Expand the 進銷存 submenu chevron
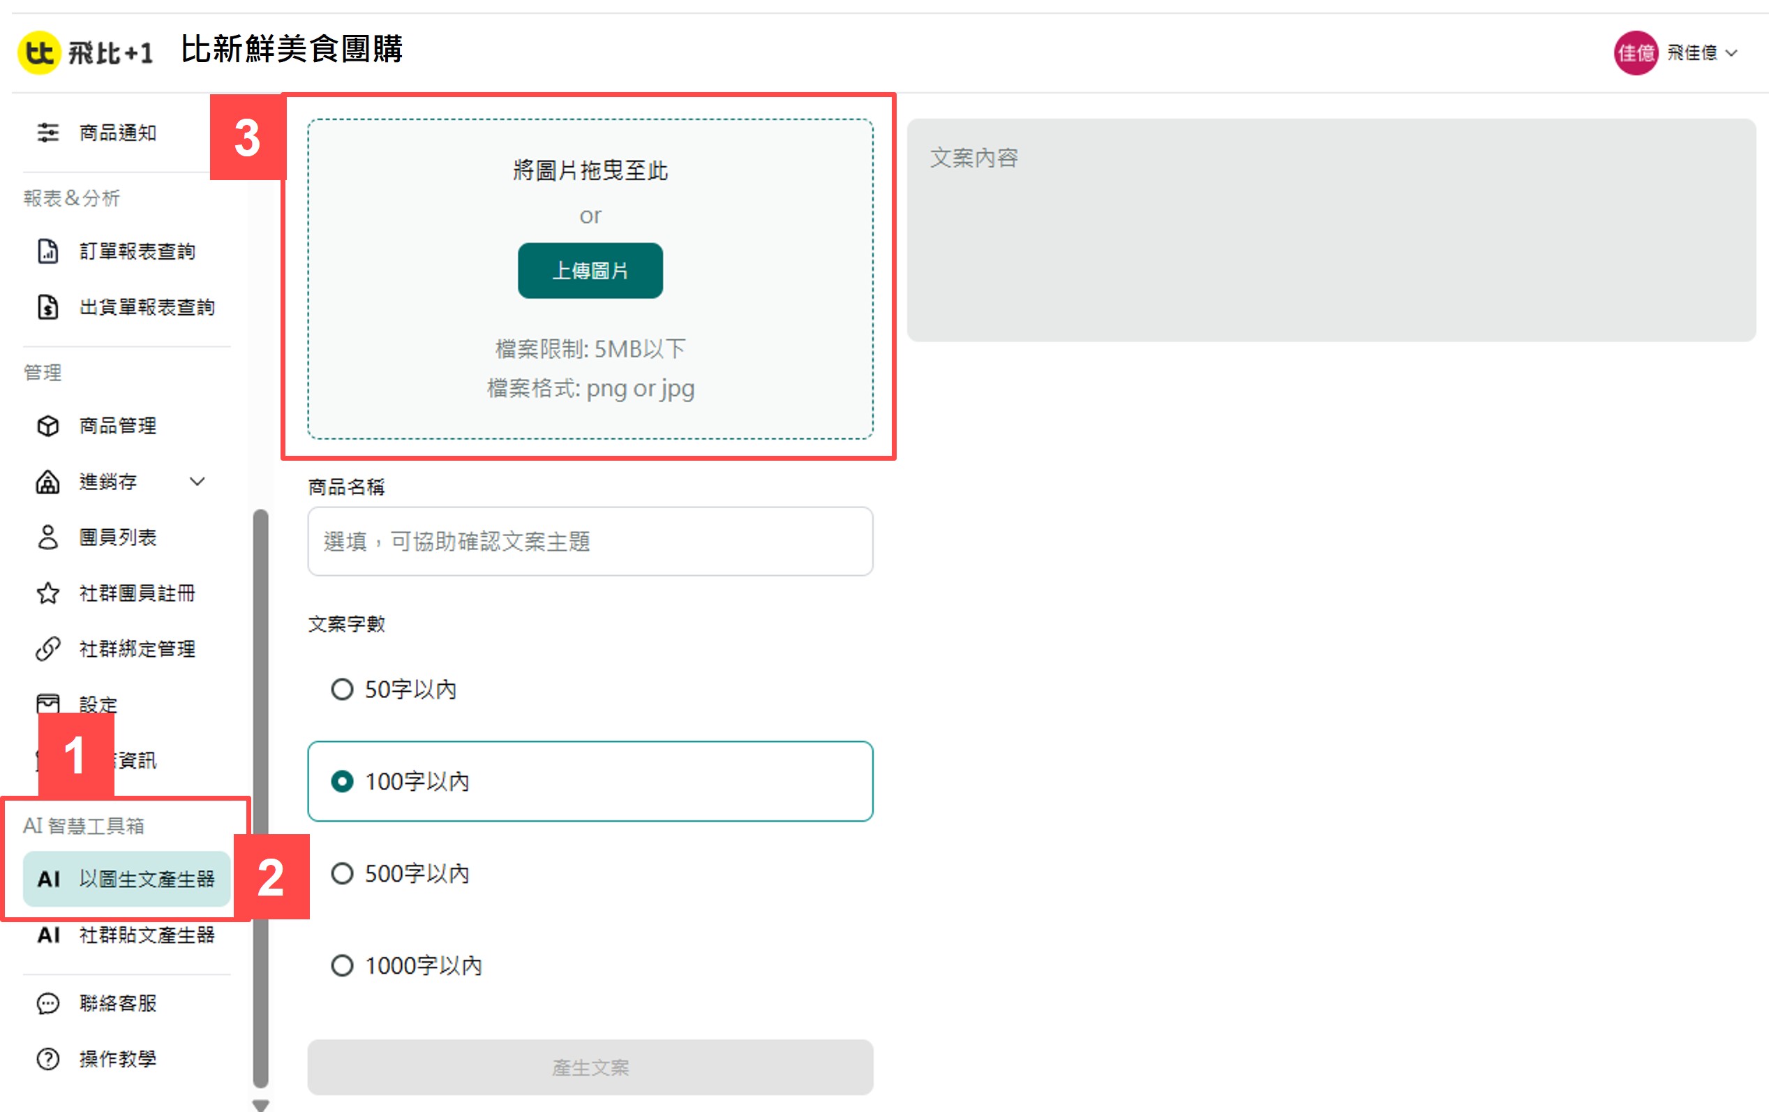The width and height of the screenshot is (1769, 1112). [x=197, y=482]
